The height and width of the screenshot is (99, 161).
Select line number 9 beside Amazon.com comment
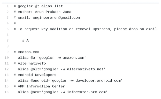point(8,52)
